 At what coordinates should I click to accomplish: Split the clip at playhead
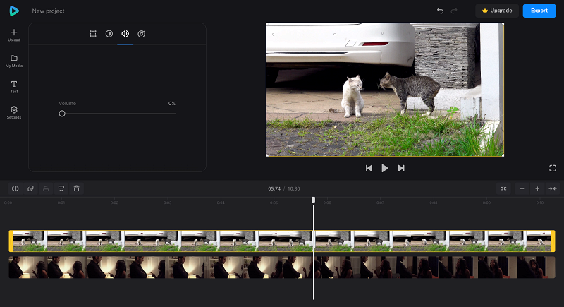click(x=15, y=188)
